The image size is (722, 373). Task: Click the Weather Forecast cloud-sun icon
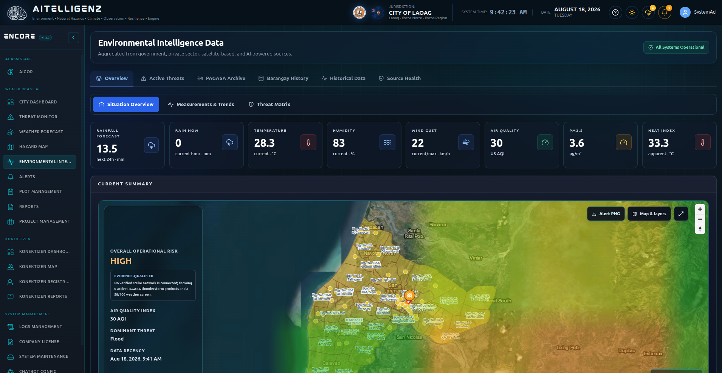(x=11, y=132)
